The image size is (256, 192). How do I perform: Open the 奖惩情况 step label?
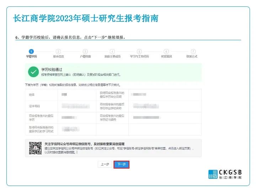[166, 57]
